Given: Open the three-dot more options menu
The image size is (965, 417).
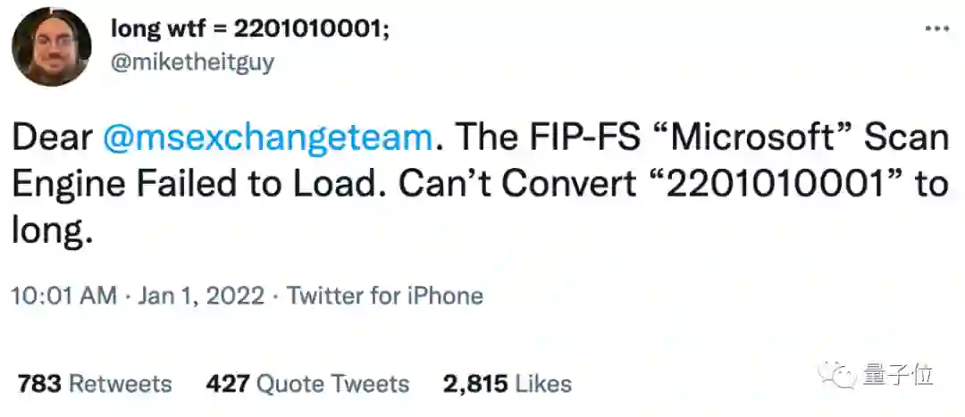Looking at the screenshot, I should click(937, 29).
